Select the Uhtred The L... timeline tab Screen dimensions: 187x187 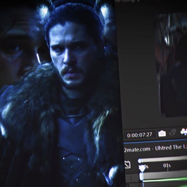155,149
